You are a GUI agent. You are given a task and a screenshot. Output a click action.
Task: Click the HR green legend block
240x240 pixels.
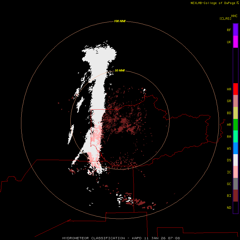tap(235, 125)
